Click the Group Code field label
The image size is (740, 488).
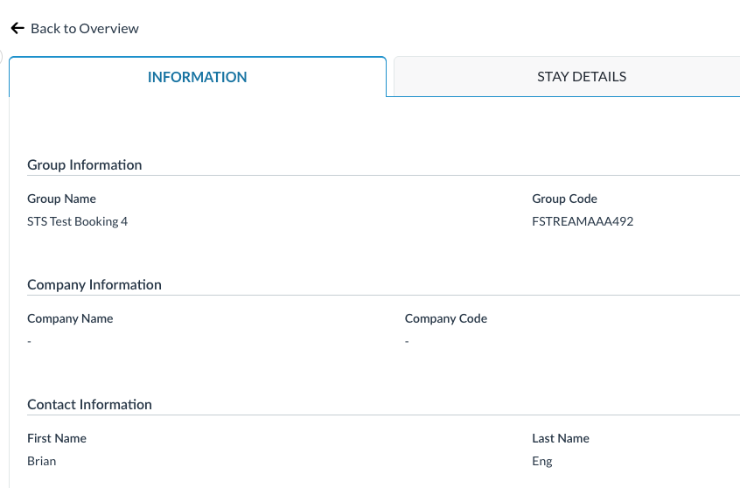tap(564, 199)
